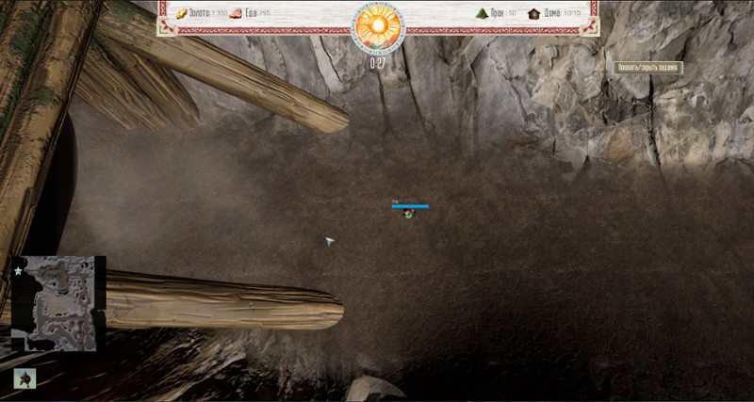754x402 pixels.
Task: Click the green tent icon
Action: tap(483, 14)
